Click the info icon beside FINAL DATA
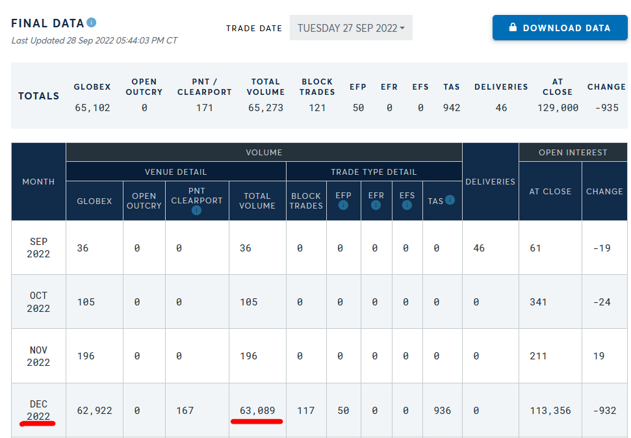This screenshot has width=631, height=438. (x=92, y=23)
